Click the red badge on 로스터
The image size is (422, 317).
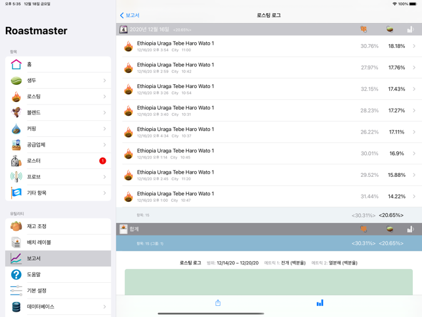tap(102, 160)
